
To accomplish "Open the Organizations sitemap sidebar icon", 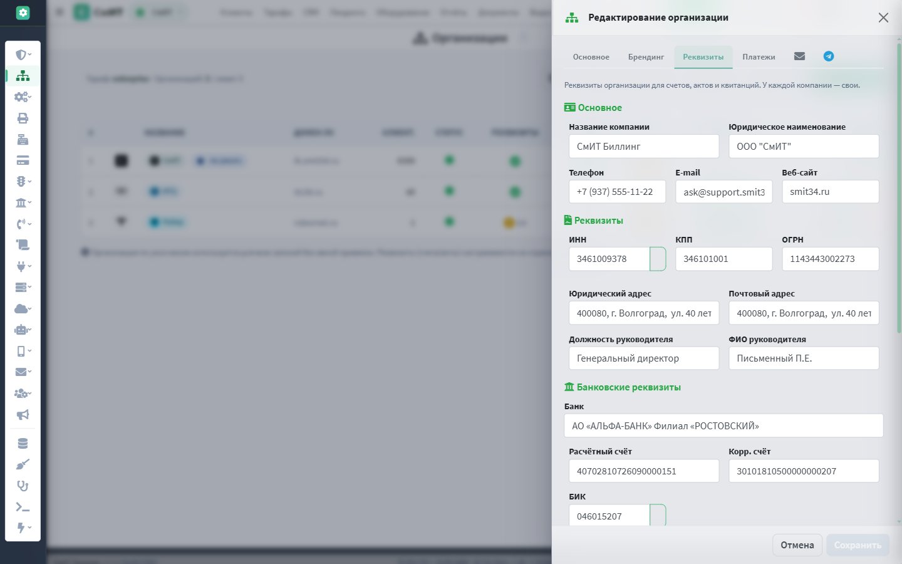I will click(x=23, y=76).
